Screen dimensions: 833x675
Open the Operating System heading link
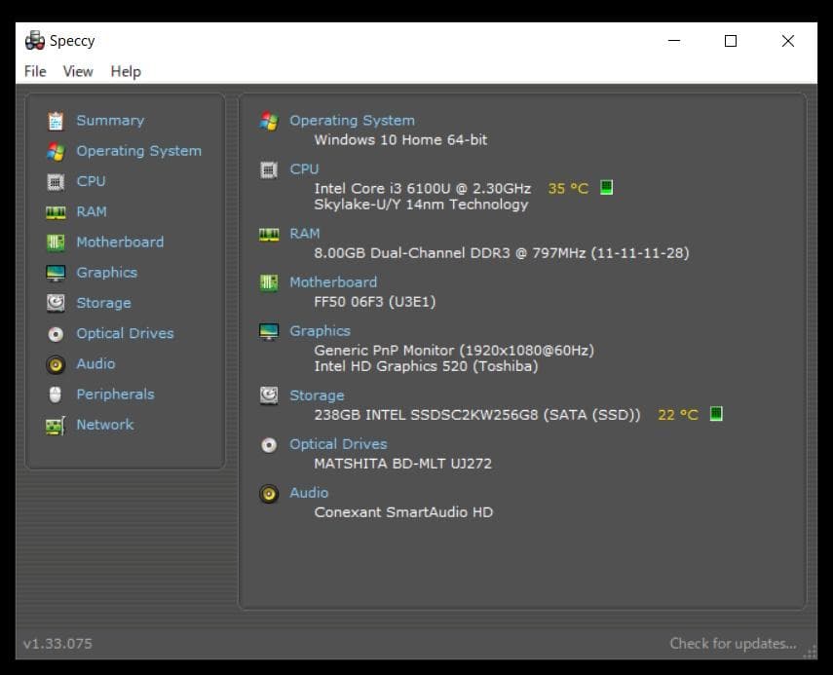coord(352,121)
